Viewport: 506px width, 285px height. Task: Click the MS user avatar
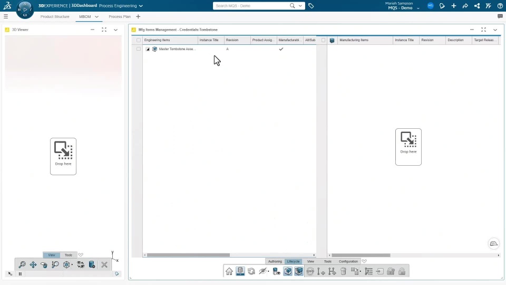coord(431,5)
